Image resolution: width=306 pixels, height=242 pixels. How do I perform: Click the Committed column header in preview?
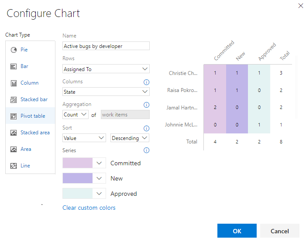point(224,51)
